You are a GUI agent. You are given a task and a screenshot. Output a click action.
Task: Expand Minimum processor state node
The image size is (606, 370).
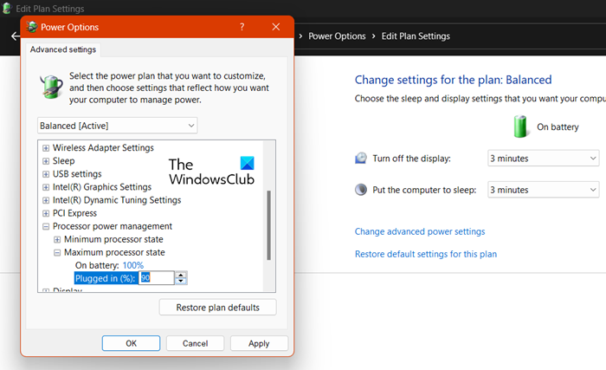(x=57, y=239)
